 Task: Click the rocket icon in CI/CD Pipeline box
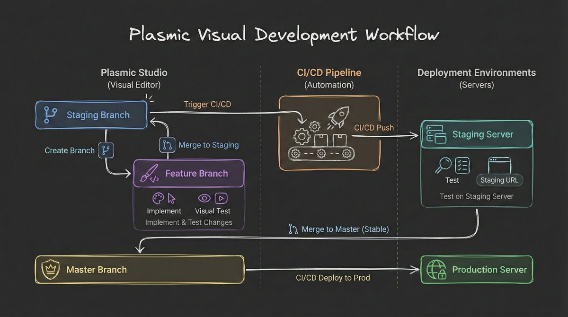click(338, 117)
